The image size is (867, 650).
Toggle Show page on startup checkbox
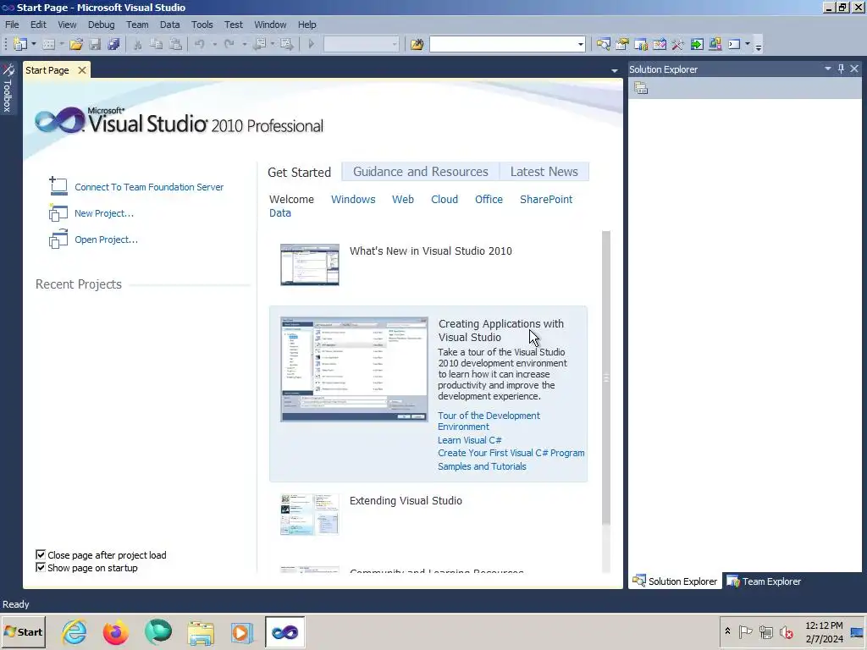[41, 567]
